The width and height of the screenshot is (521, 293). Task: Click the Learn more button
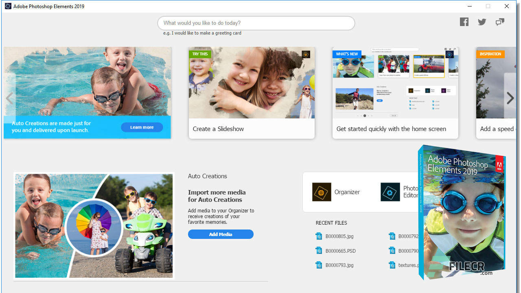pos(142,127)
